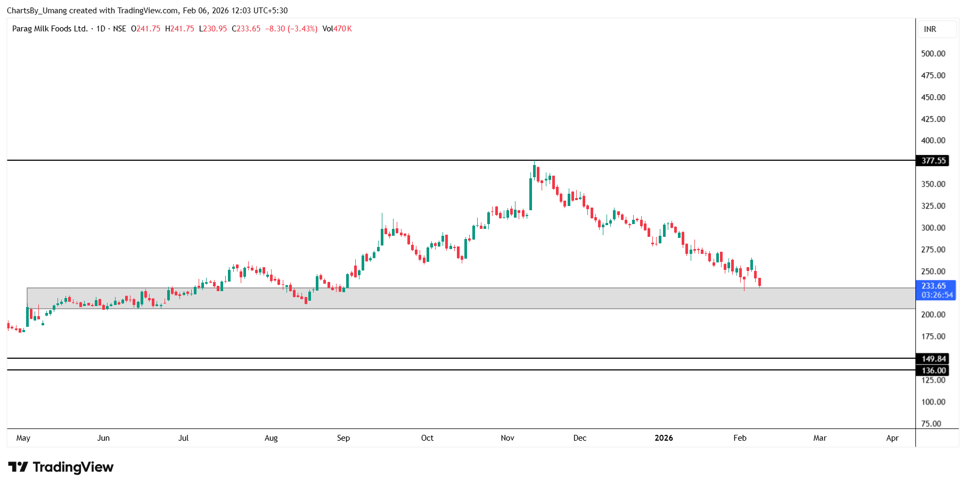966x487 pixels.
Task: Click the Feb label on the time axis
Action: [x=740, y=438]
